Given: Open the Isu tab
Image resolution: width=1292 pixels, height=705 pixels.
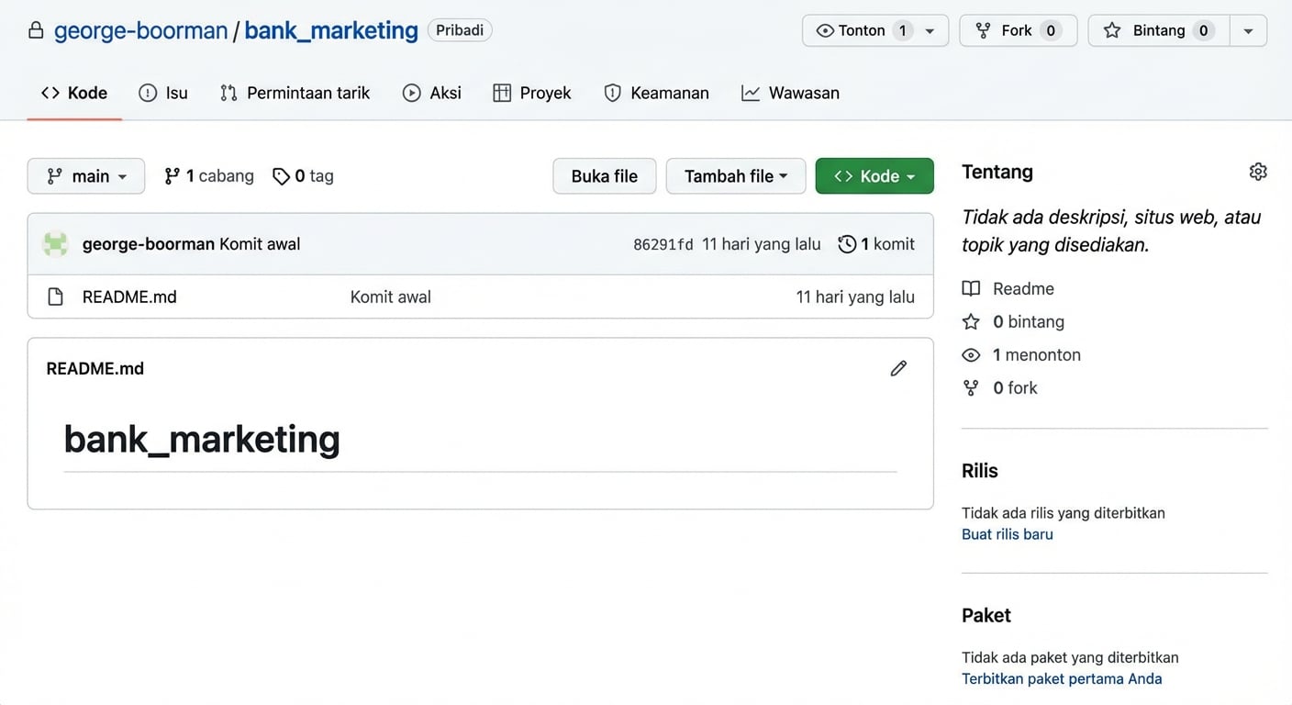Looking at the screenshot, I should [x=163, y=93].
